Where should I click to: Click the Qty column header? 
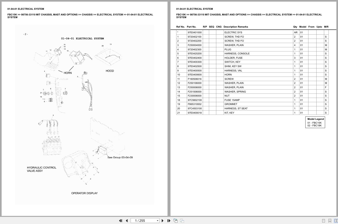295,27
